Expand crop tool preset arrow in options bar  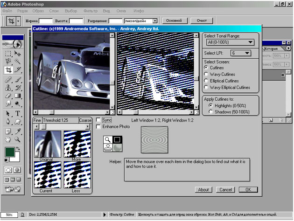[18, 21]
